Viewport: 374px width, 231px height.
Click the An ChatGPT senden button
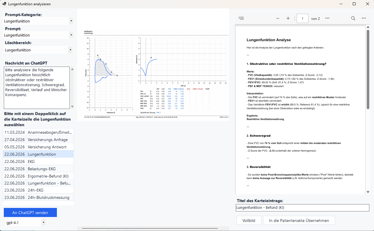[x=30, y=213]
